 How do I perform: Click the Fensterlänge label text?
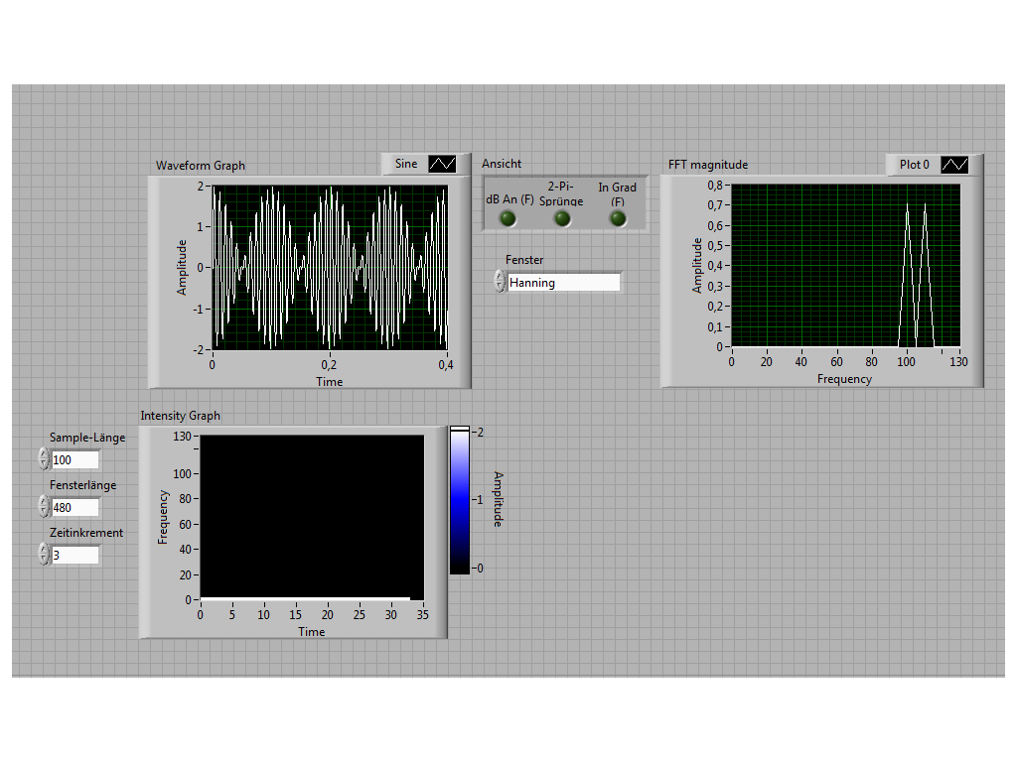coord(83,485)
